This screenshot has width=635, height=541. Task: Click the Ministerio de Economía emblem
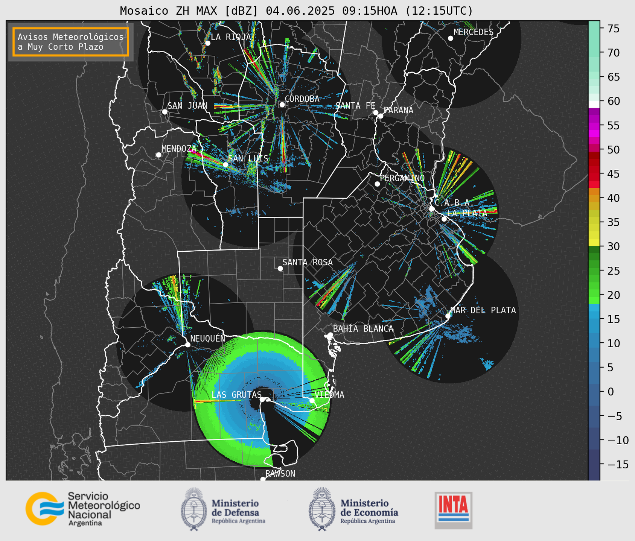tap(323, 509)
